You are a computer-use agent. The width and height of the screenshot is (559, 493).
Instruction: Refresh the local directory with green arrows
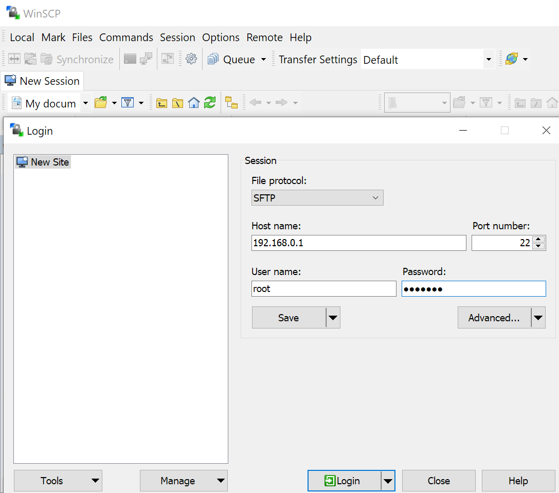click(210, 103)
